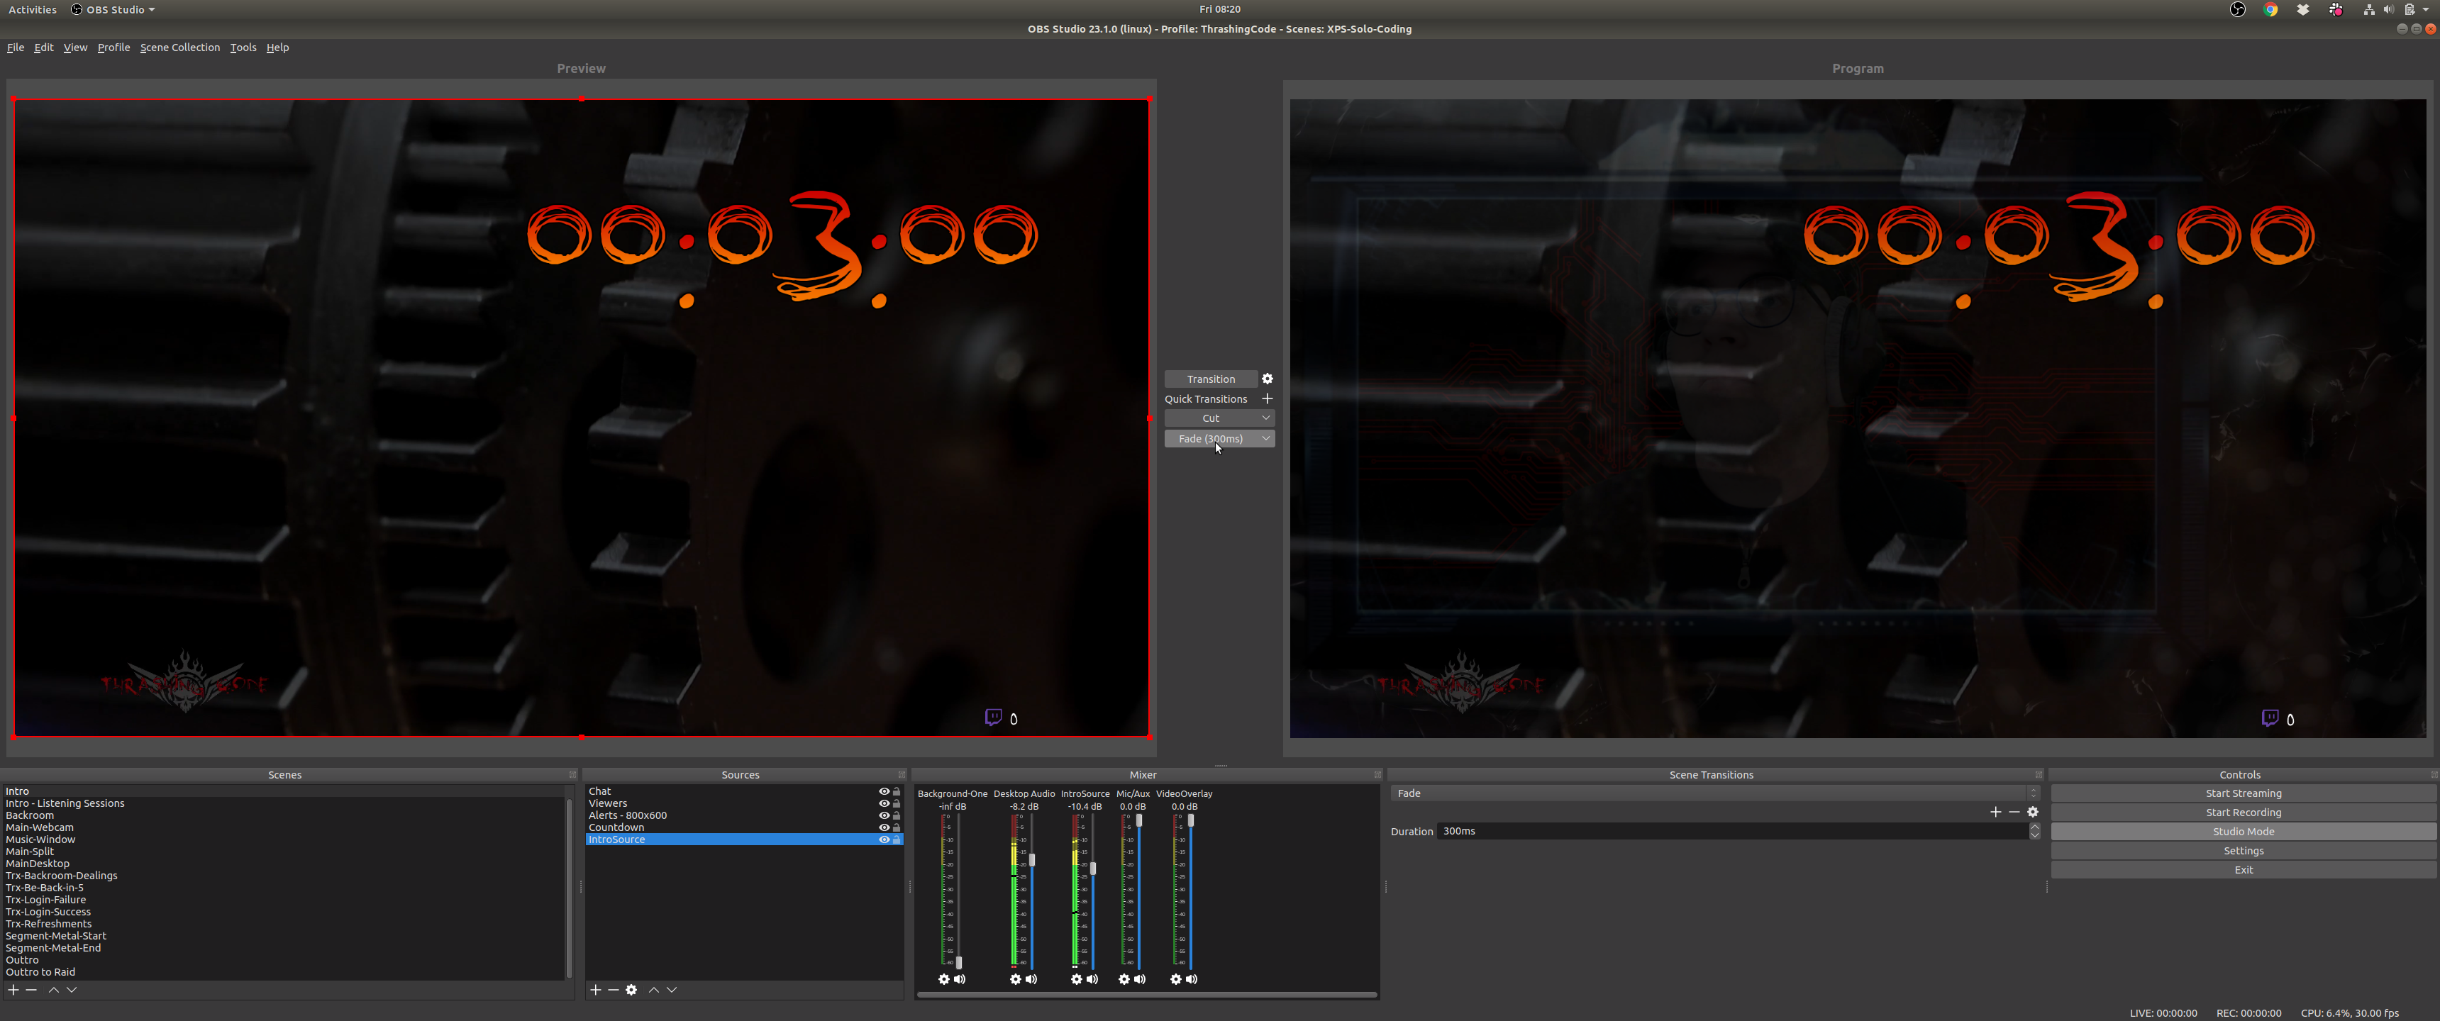
Task: Click Start Recording button
Action: coord(2243,813)
